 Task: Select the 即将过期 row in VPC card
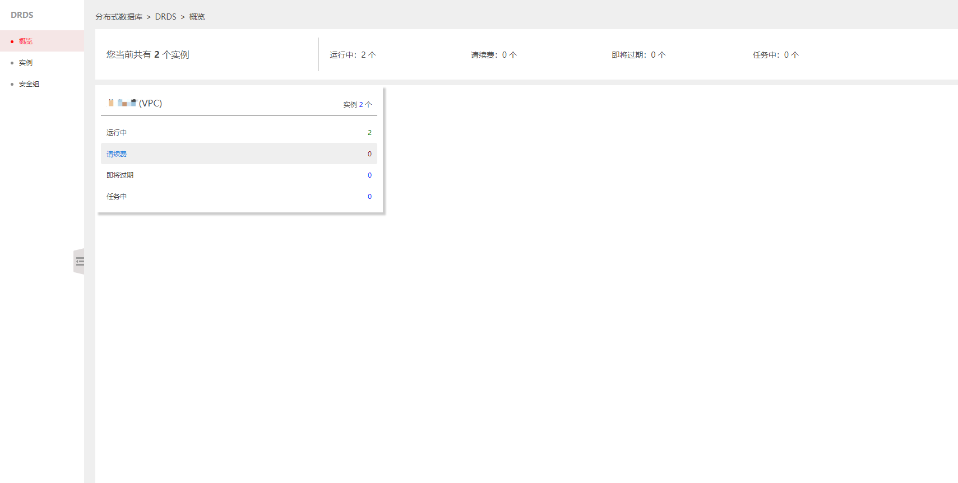[x=239, y=175]
